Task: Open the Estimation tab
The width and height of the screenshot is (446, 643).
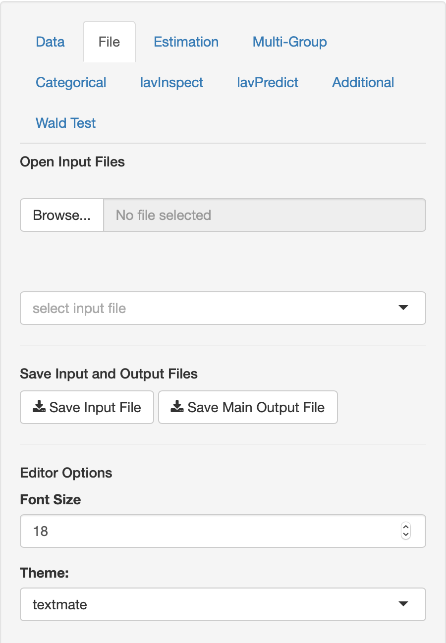Action: point(186,42)
